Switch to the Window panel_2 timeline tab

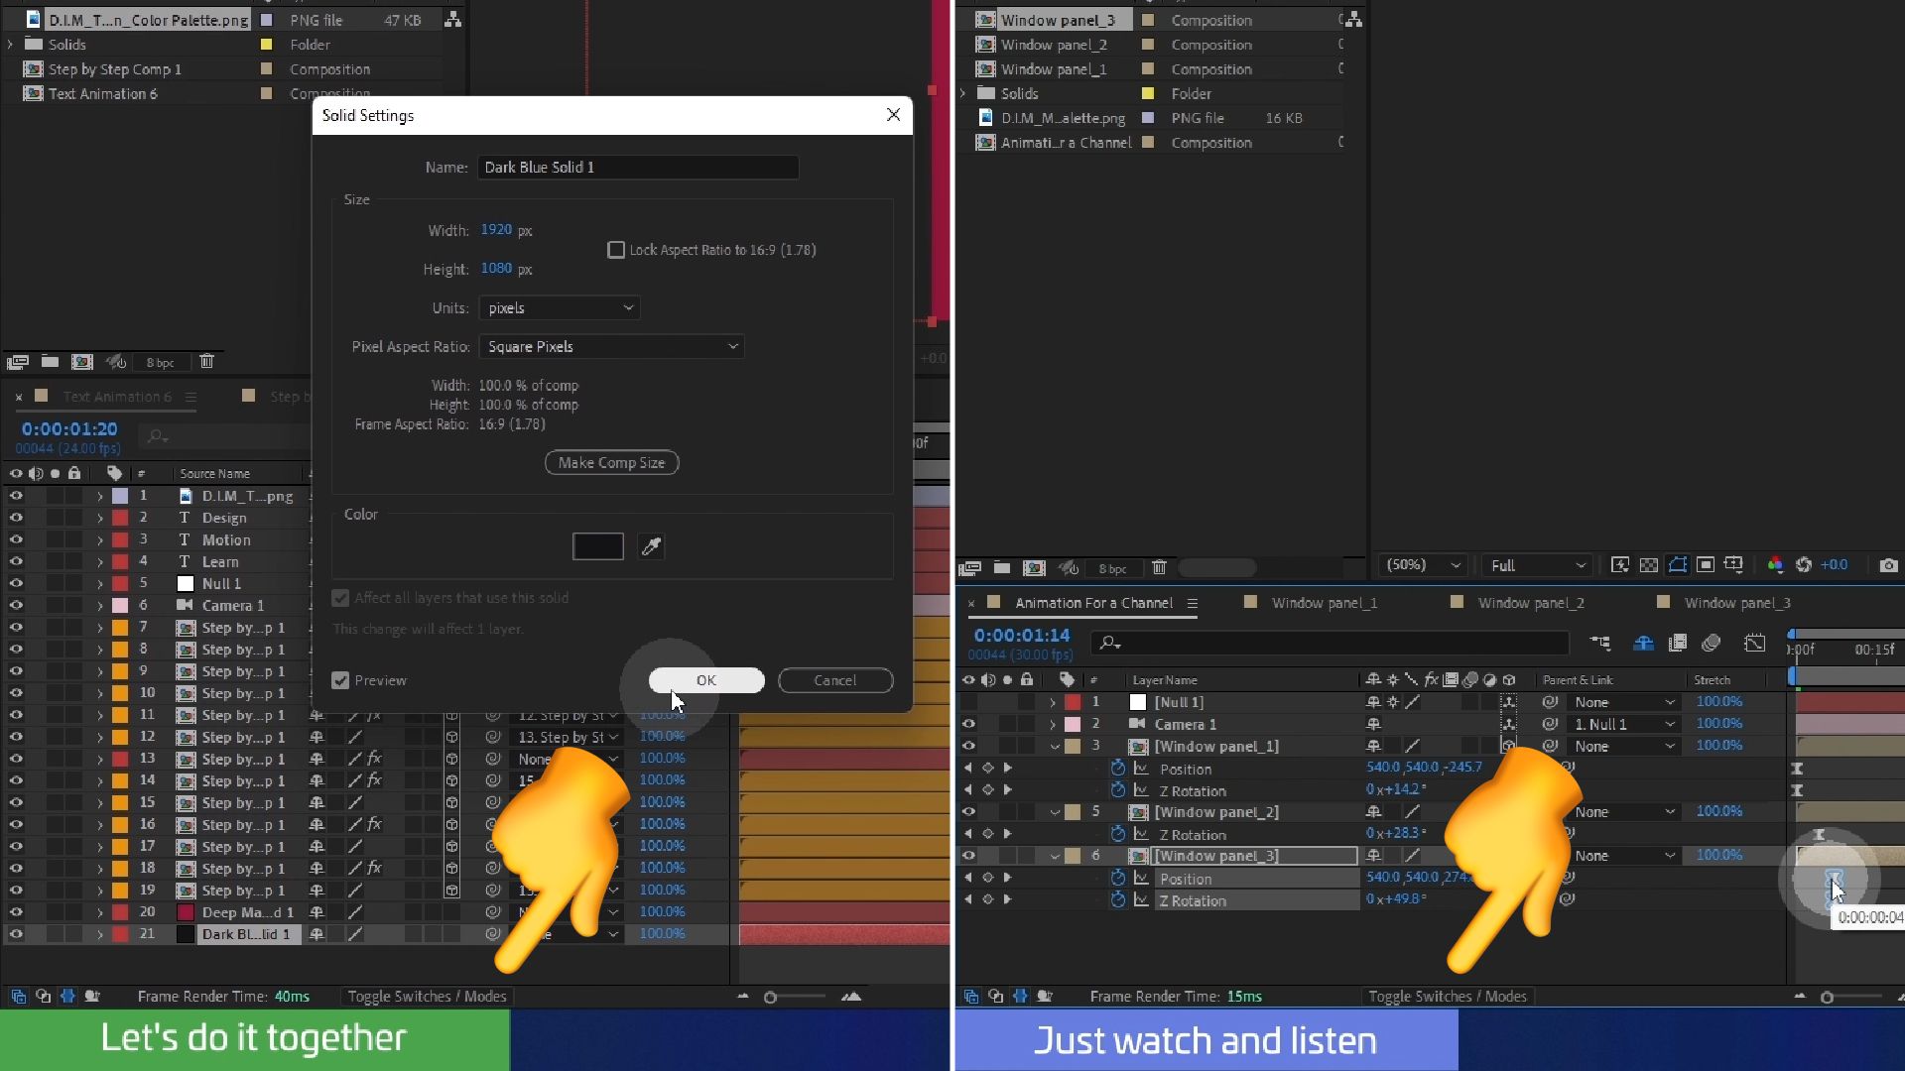click(x=1530, y=603)
